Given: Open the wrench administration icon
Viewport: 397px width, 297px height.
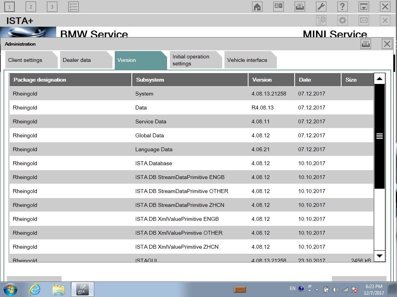Looking at the screenshot, I should click(321, 7).
